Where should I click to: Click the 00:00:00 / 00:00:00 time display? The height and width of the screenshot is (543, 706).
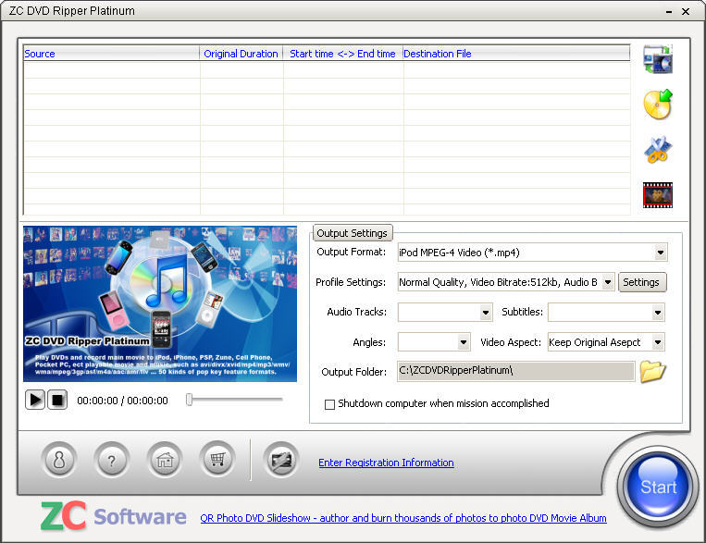122,401
